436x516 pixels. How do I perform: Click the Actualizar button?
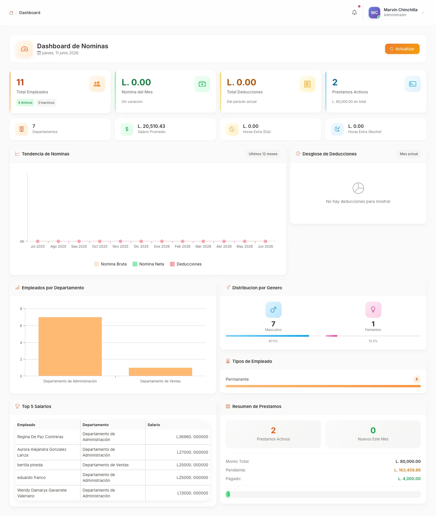point(402,49)
